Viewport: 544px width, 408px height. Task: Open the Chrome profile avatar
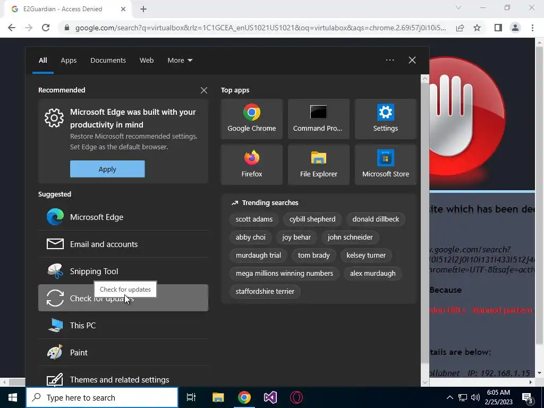click(x=515, y=28)
